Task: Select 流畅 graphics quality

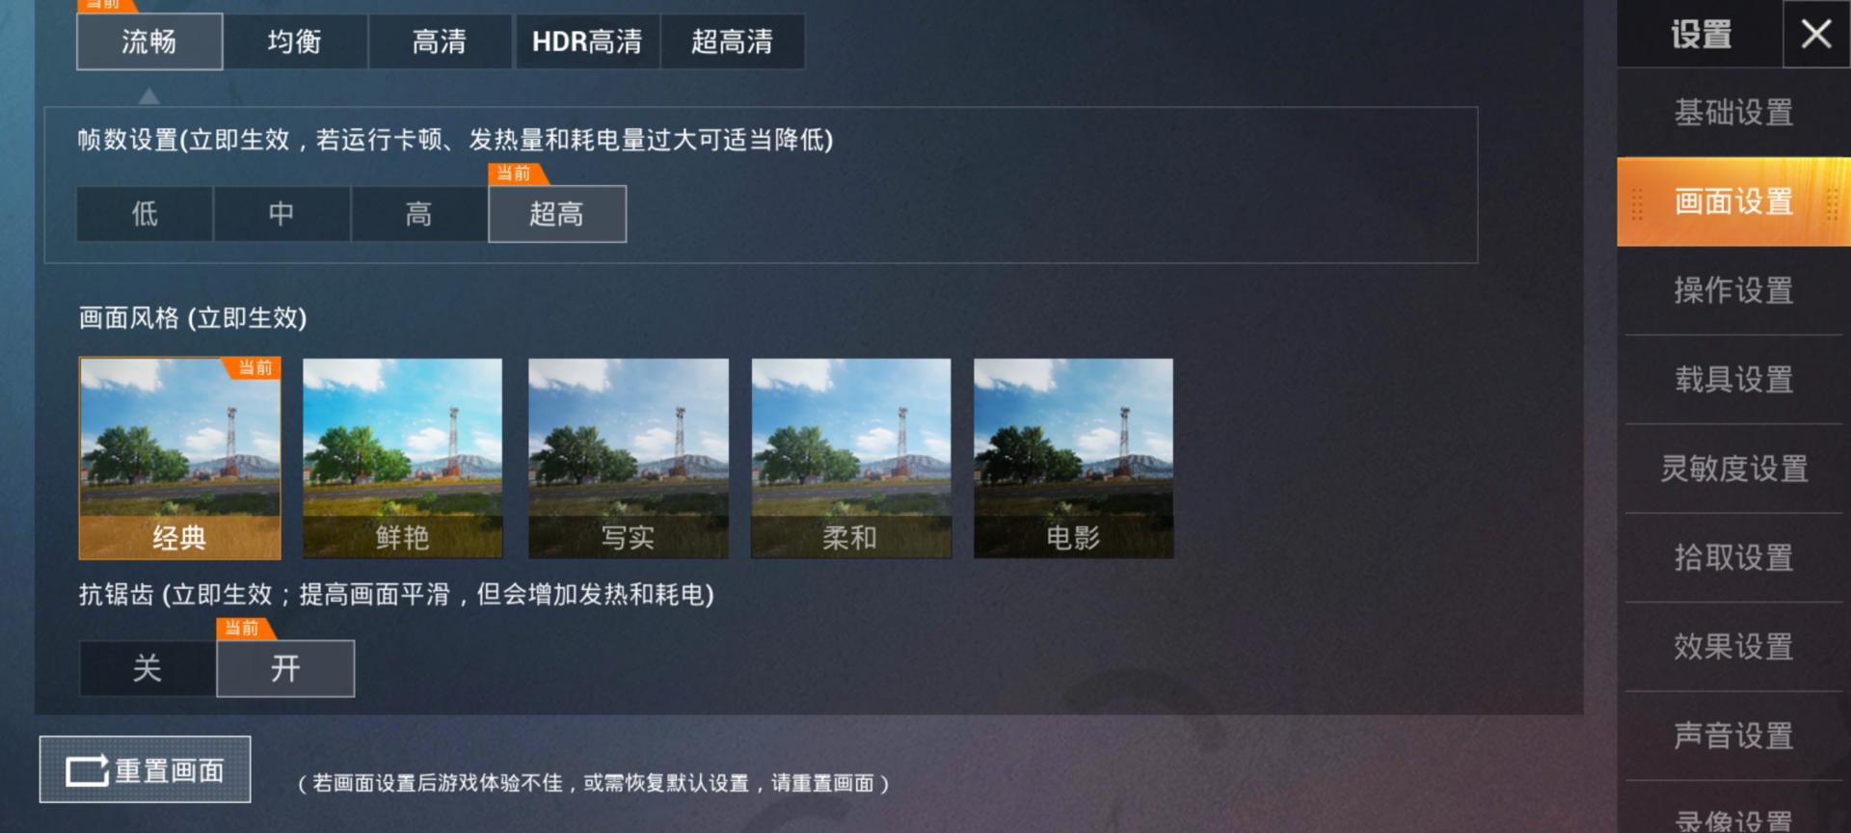Action: point(149,41)
